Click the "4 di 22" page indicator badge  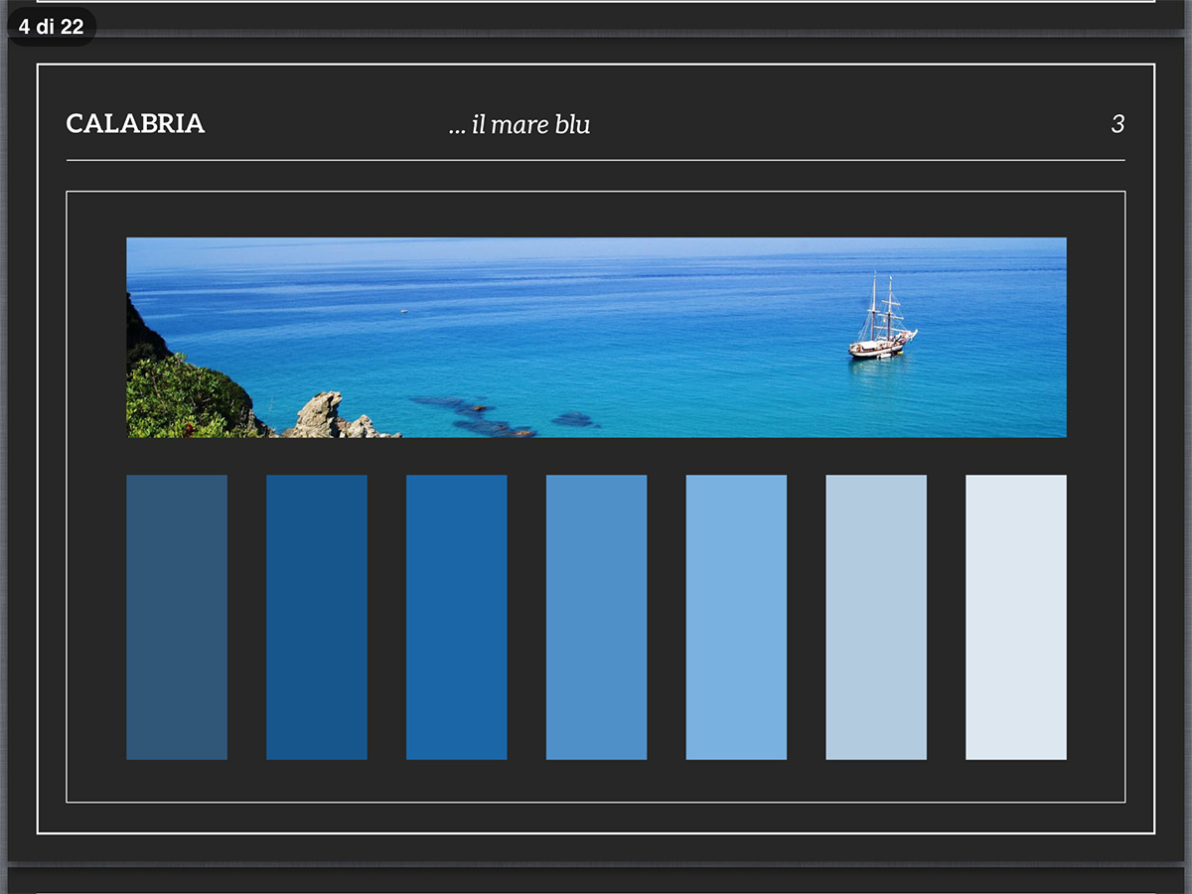click(51, 27)
